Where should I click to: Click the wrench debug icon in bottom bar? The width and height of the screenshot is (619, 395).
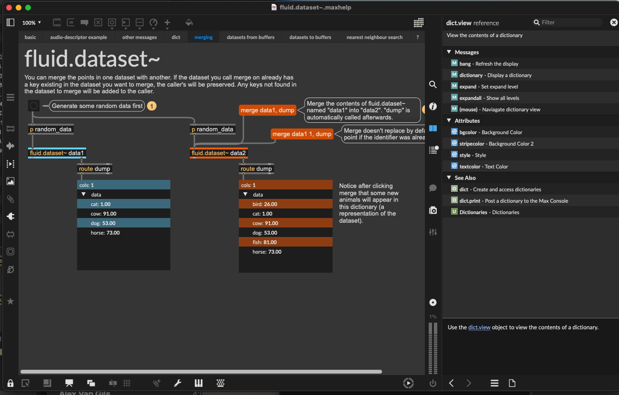(178, 383)
